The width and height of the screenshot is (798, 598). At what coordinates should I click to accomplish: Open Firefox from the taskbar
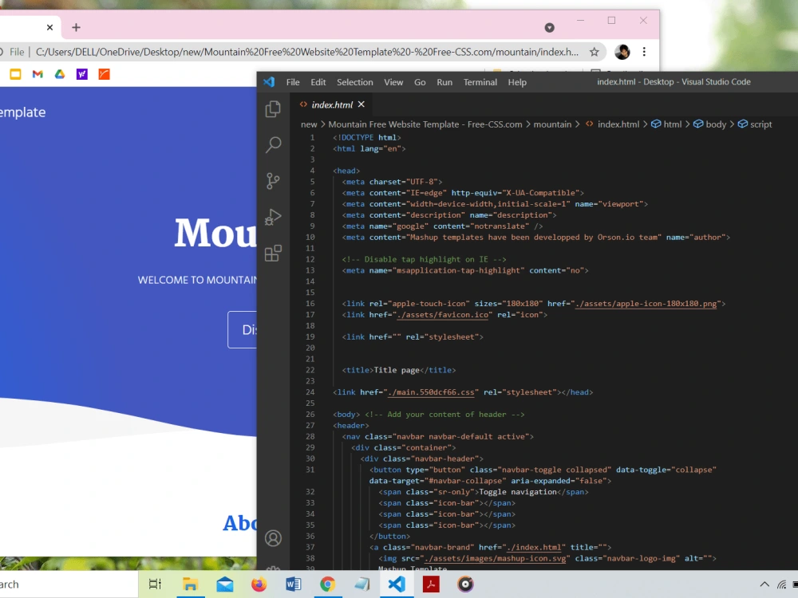point(259,584)
